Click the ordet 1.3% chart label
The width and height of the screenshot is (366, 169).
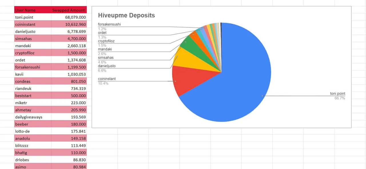[x=102, y=35]
